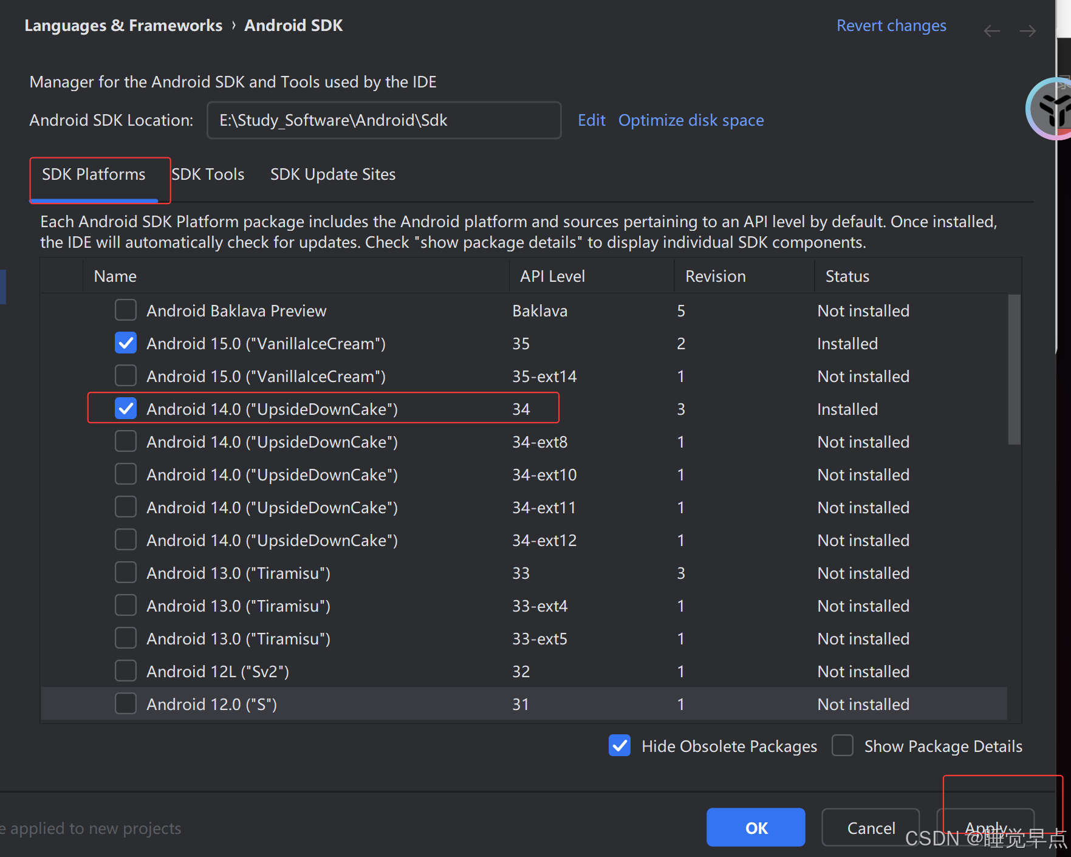
Task: Select the SDK Platforms tab
Action: click(x=93, y=174)
